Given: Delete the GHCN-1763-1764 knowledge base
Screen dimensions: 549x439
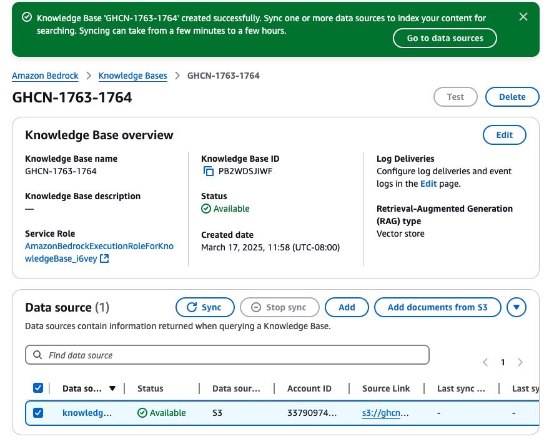Looking at the screenshot, I should click(512, 97).
